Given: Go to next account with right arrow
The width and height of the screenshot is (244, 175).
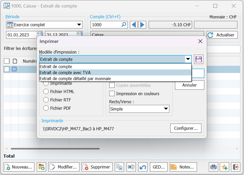Looking at the screenshot, I should (142, 25).
